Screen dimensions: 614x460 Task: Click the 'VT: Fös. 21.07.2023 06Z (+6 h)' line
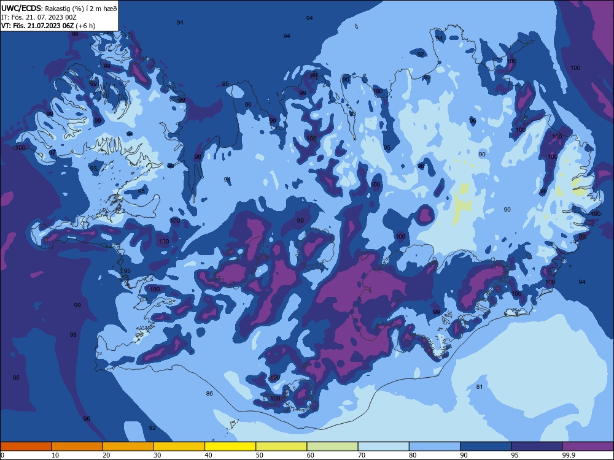coord(48,26)
